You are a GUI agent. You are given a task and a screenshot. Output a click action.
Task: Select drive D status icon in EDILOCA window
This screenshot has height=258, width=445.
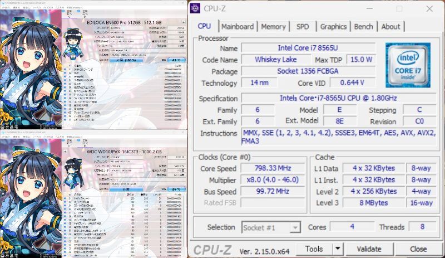click(78, 11)
